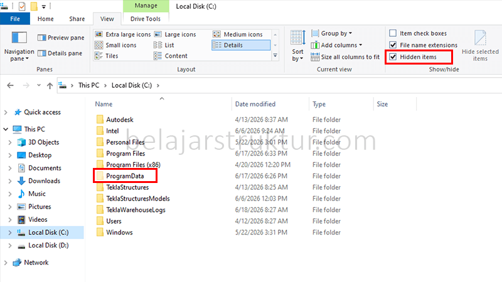Click This PC in the address bar

pos(88,85)
